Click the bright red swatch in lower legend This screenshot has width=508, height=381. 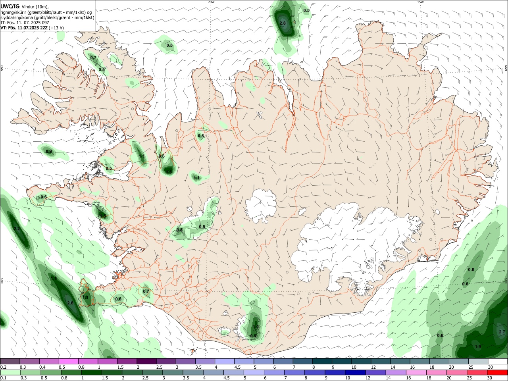(498, 373)
